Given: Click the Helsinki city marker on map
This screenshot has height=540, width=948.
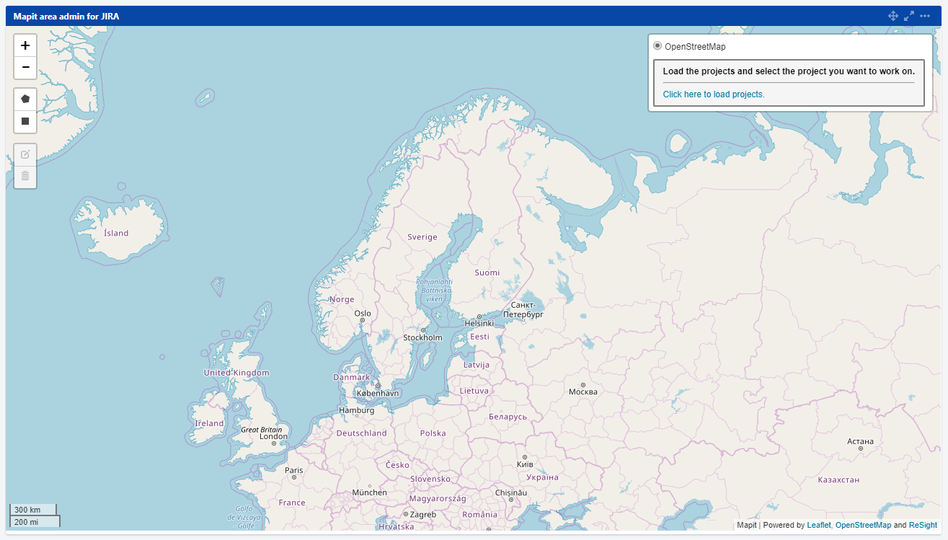Looking at the screenshot, I should pos(479,317).
